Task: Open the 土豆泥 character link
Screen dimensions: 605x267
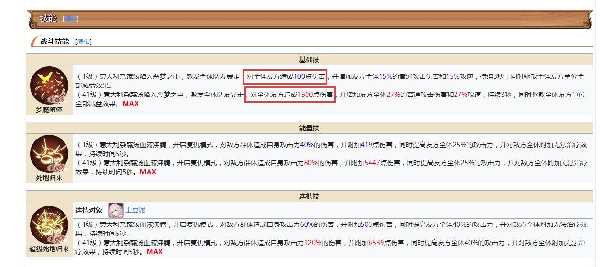Action: (135, 210)
